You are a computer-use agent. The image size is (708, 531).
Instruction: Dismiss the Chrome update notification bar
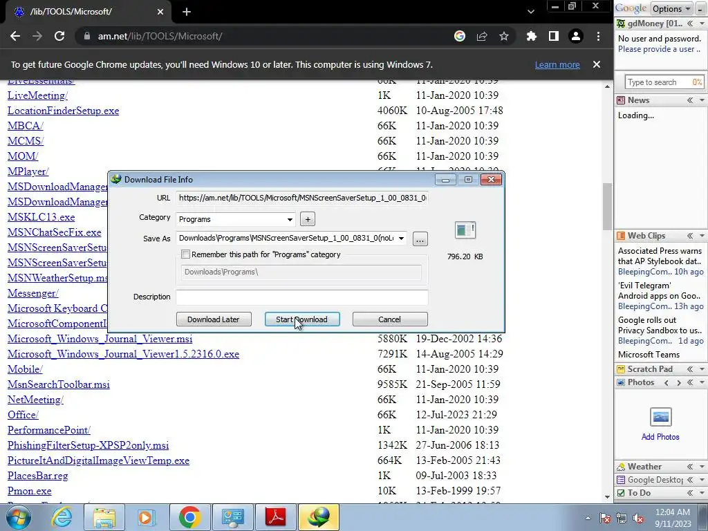point(597,64)
